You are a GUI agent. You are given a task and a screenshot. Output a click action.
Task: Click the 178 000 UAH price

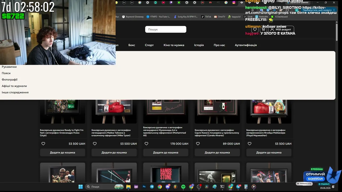coord(179,144)
